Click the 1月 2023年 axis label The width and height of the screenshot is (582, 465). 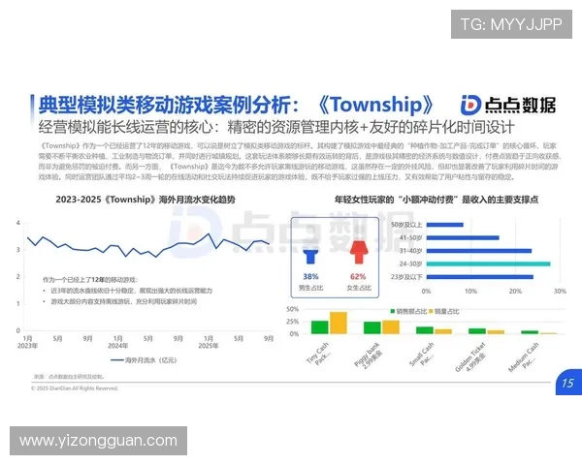pyautogui.click(x=27, y=342)
